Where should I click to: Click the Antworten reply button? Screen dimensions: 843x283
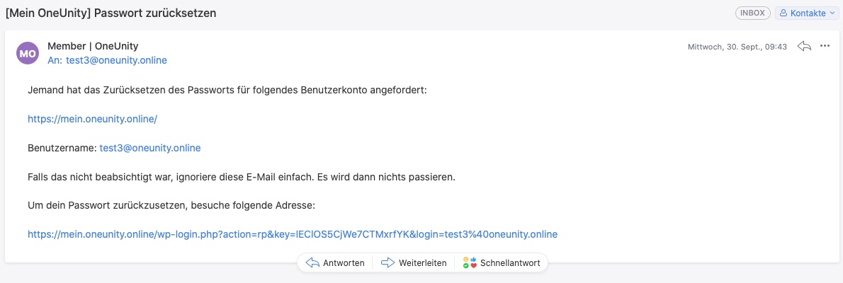point(335,262)
